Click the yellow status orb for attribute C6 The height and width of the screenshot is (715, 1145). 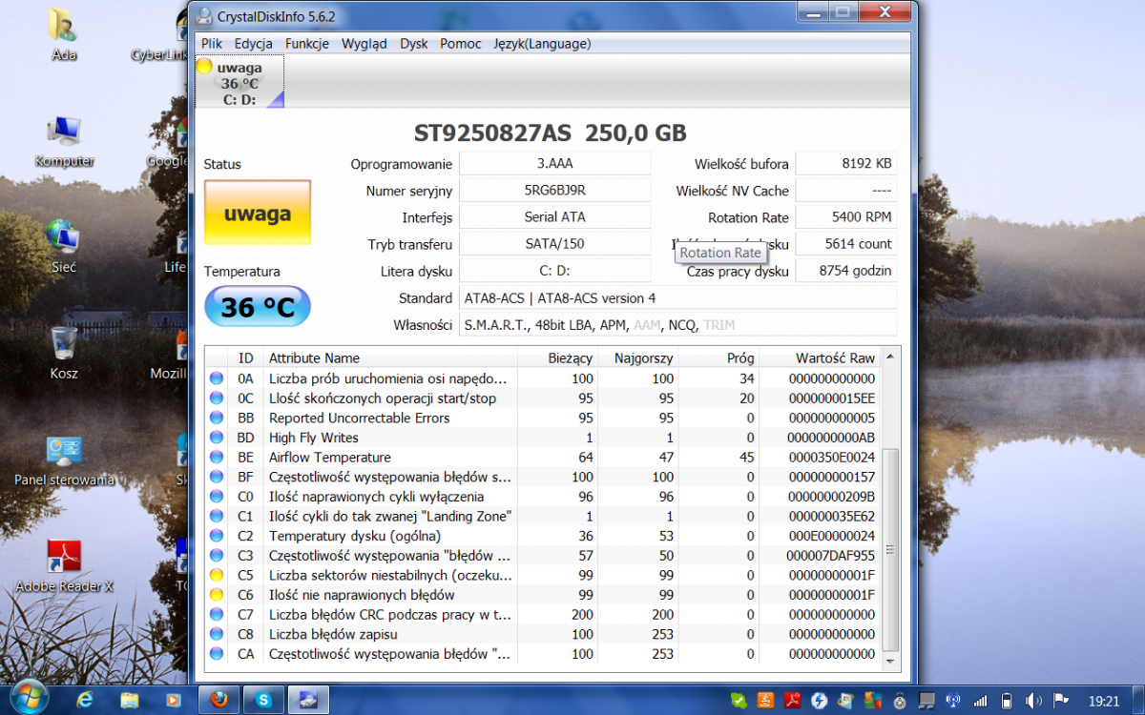coord(217,595)
